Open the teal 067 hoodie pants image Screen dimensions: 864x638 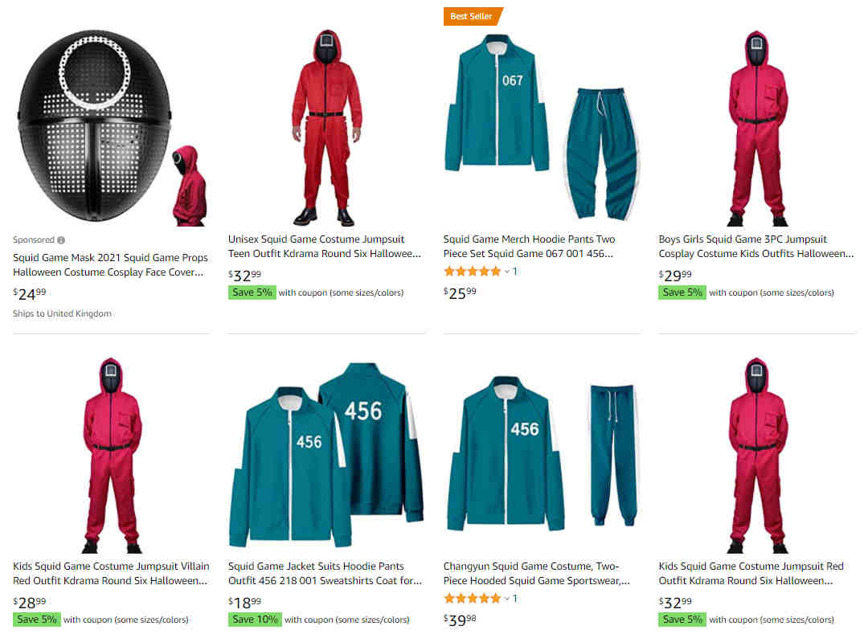tap(543, 127)
